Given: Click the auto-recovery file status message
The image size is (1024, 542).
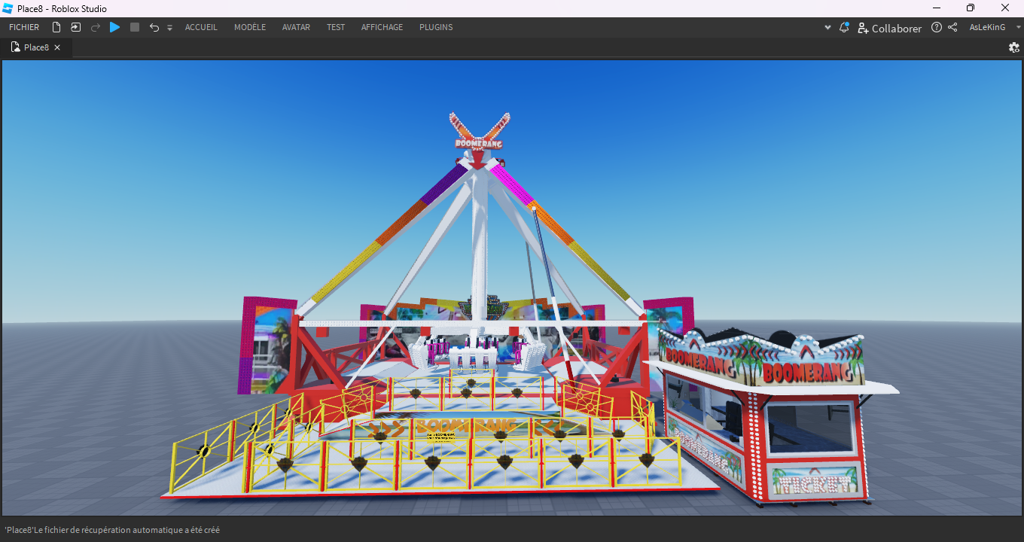Looking at the screenshot, I should 112,530.
